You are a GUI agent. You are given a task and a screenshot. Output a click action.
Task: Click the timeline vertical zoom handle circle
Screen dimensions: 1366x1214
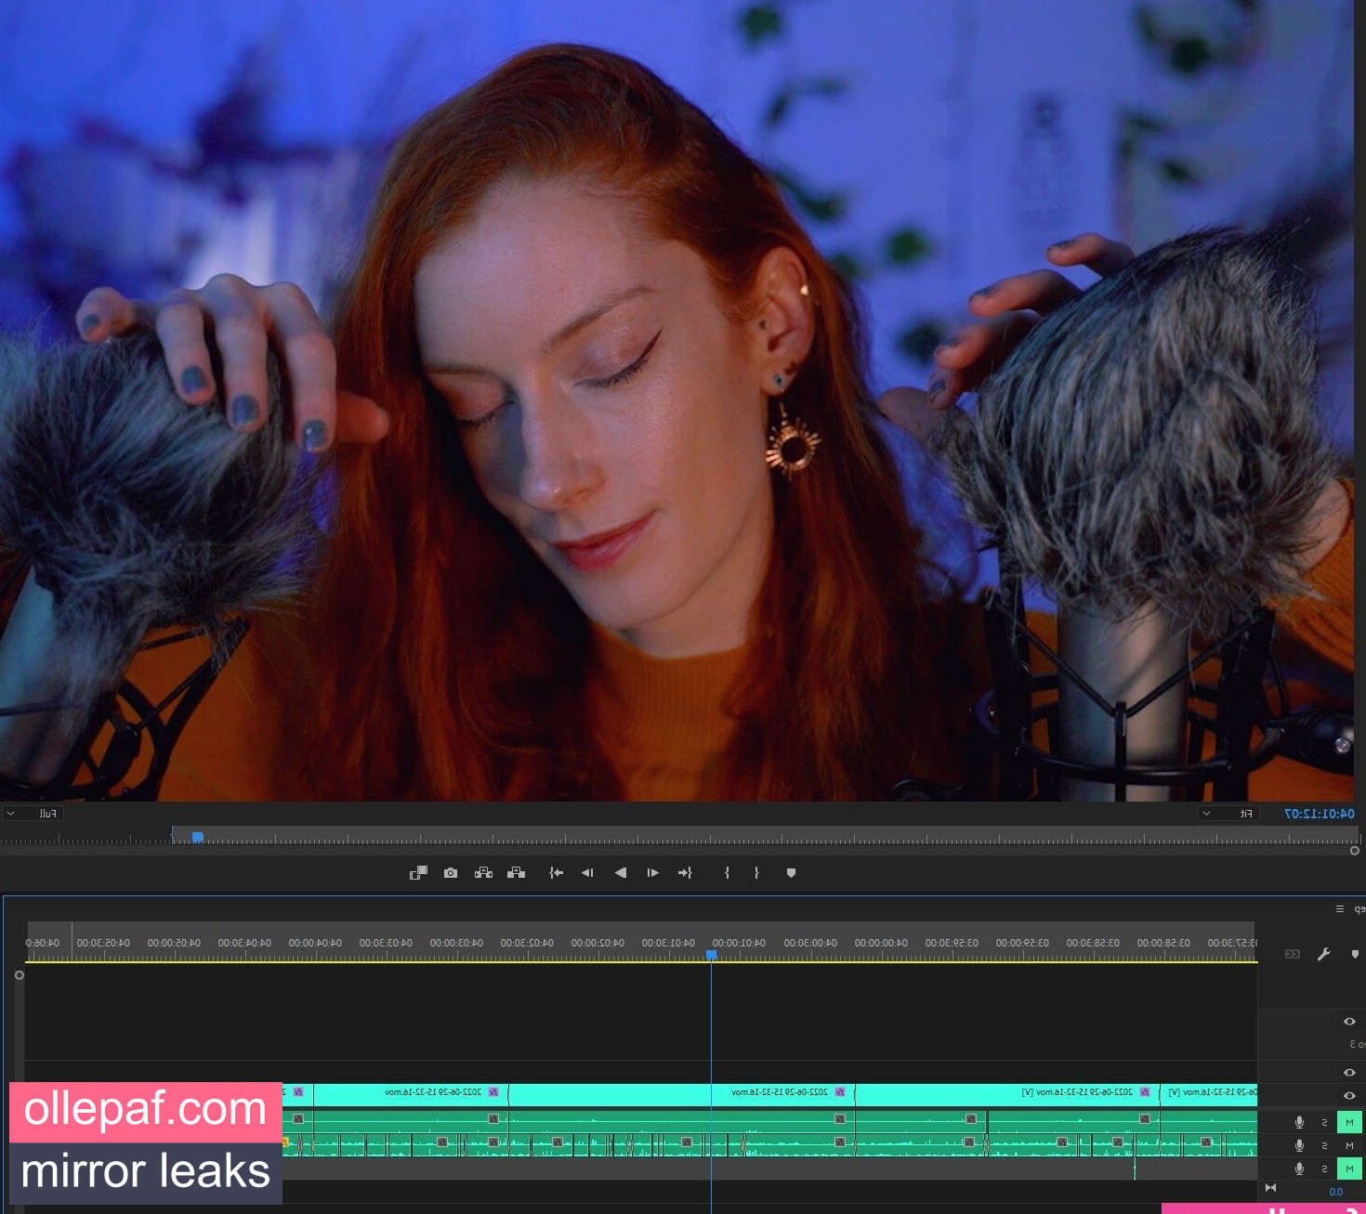(20, 975)
